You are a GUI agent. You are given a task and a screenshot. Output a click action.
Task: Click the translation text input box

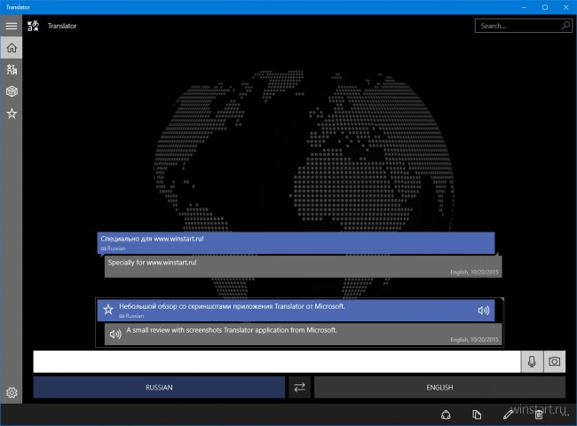277,361
